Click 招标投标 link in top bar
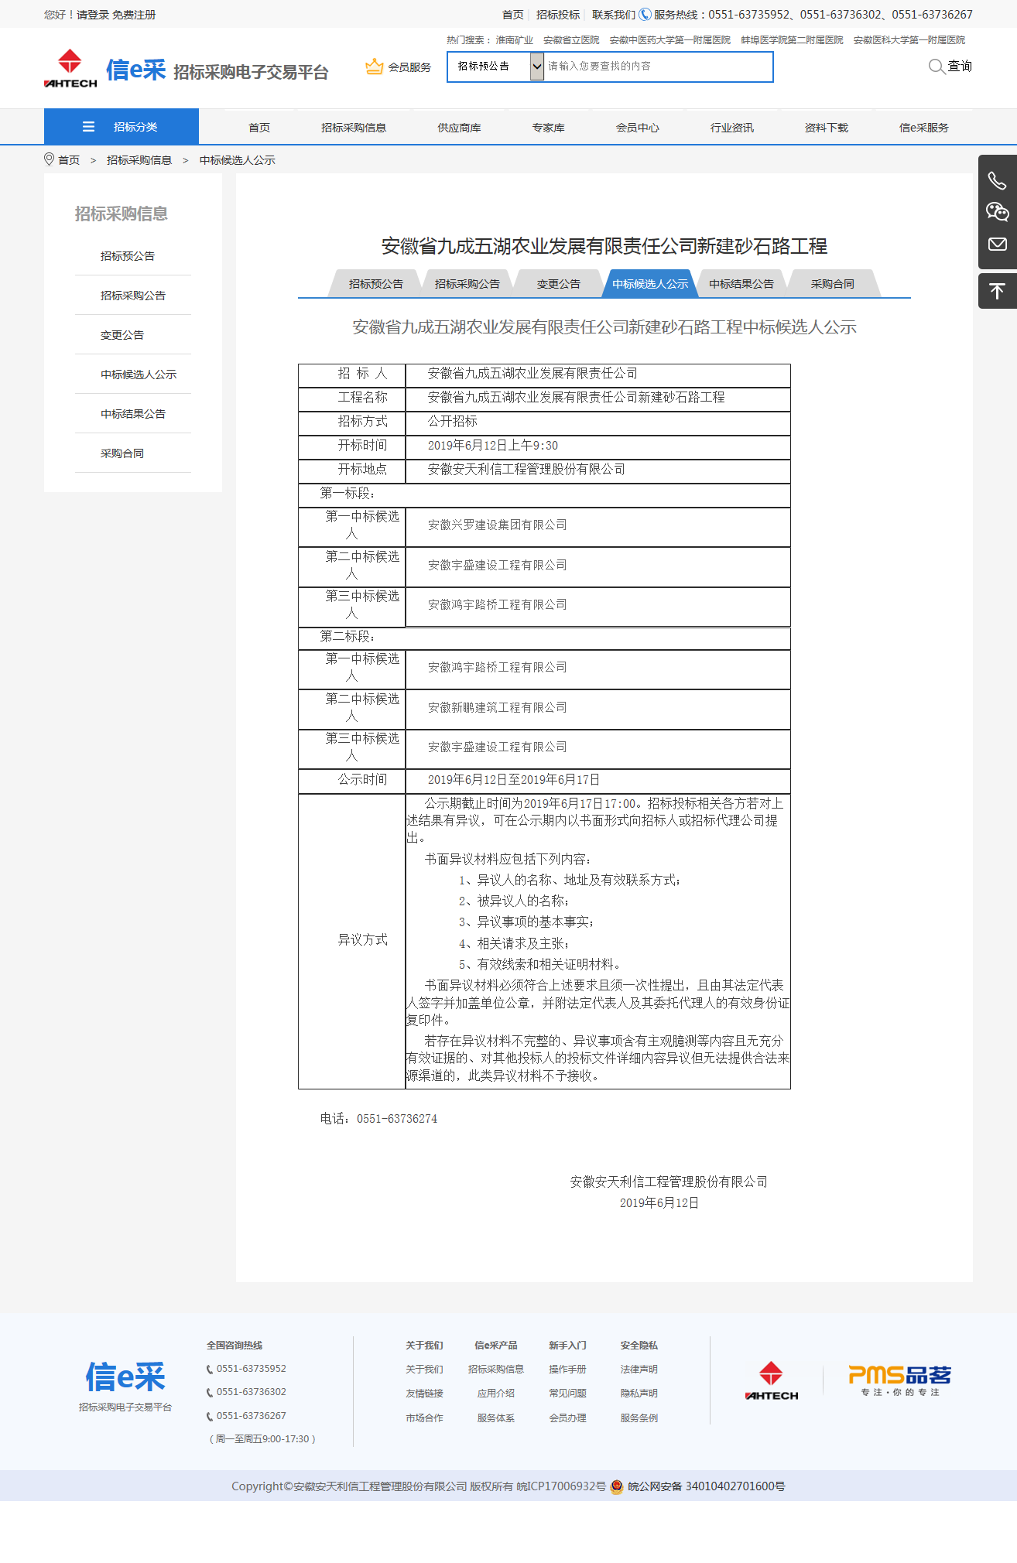Screen dimensions: 1017x1563 tap(558, 15)
